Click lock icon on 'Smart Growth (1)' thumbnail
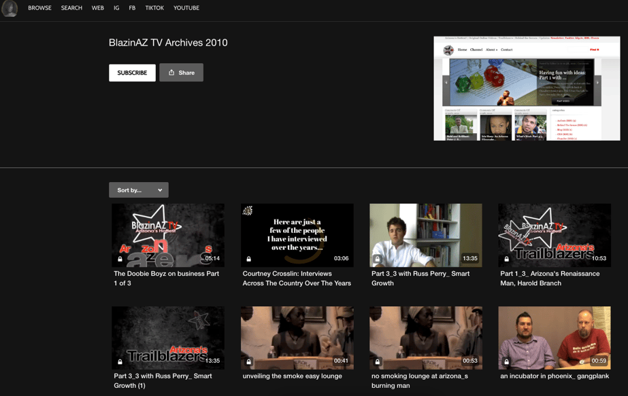 [120, 361]
